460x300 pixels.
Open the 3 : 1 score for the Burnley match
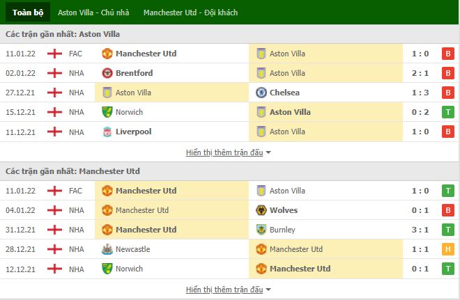click(420, 230)
